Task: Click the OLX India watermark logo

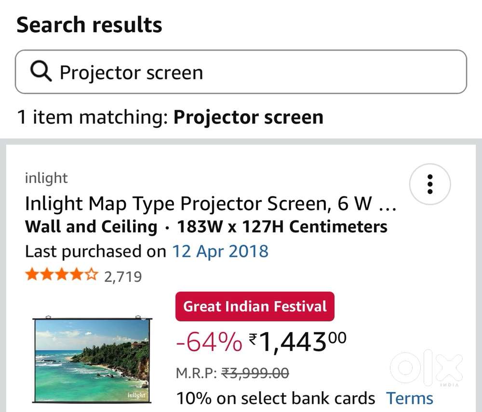Action: pyautogui.click(x=426, y=369)
